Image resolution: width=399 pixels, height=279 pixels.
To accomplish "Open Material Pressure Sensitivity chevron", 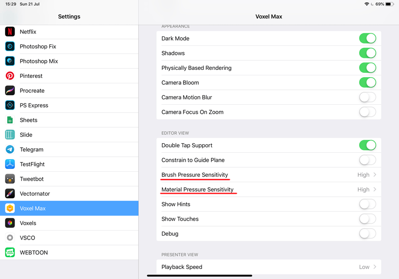I will click(x=375, y=189).
